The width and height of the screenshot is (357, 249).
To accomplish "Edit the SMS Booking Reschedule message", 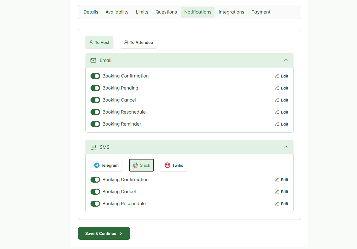I will [x=282, y=204].
